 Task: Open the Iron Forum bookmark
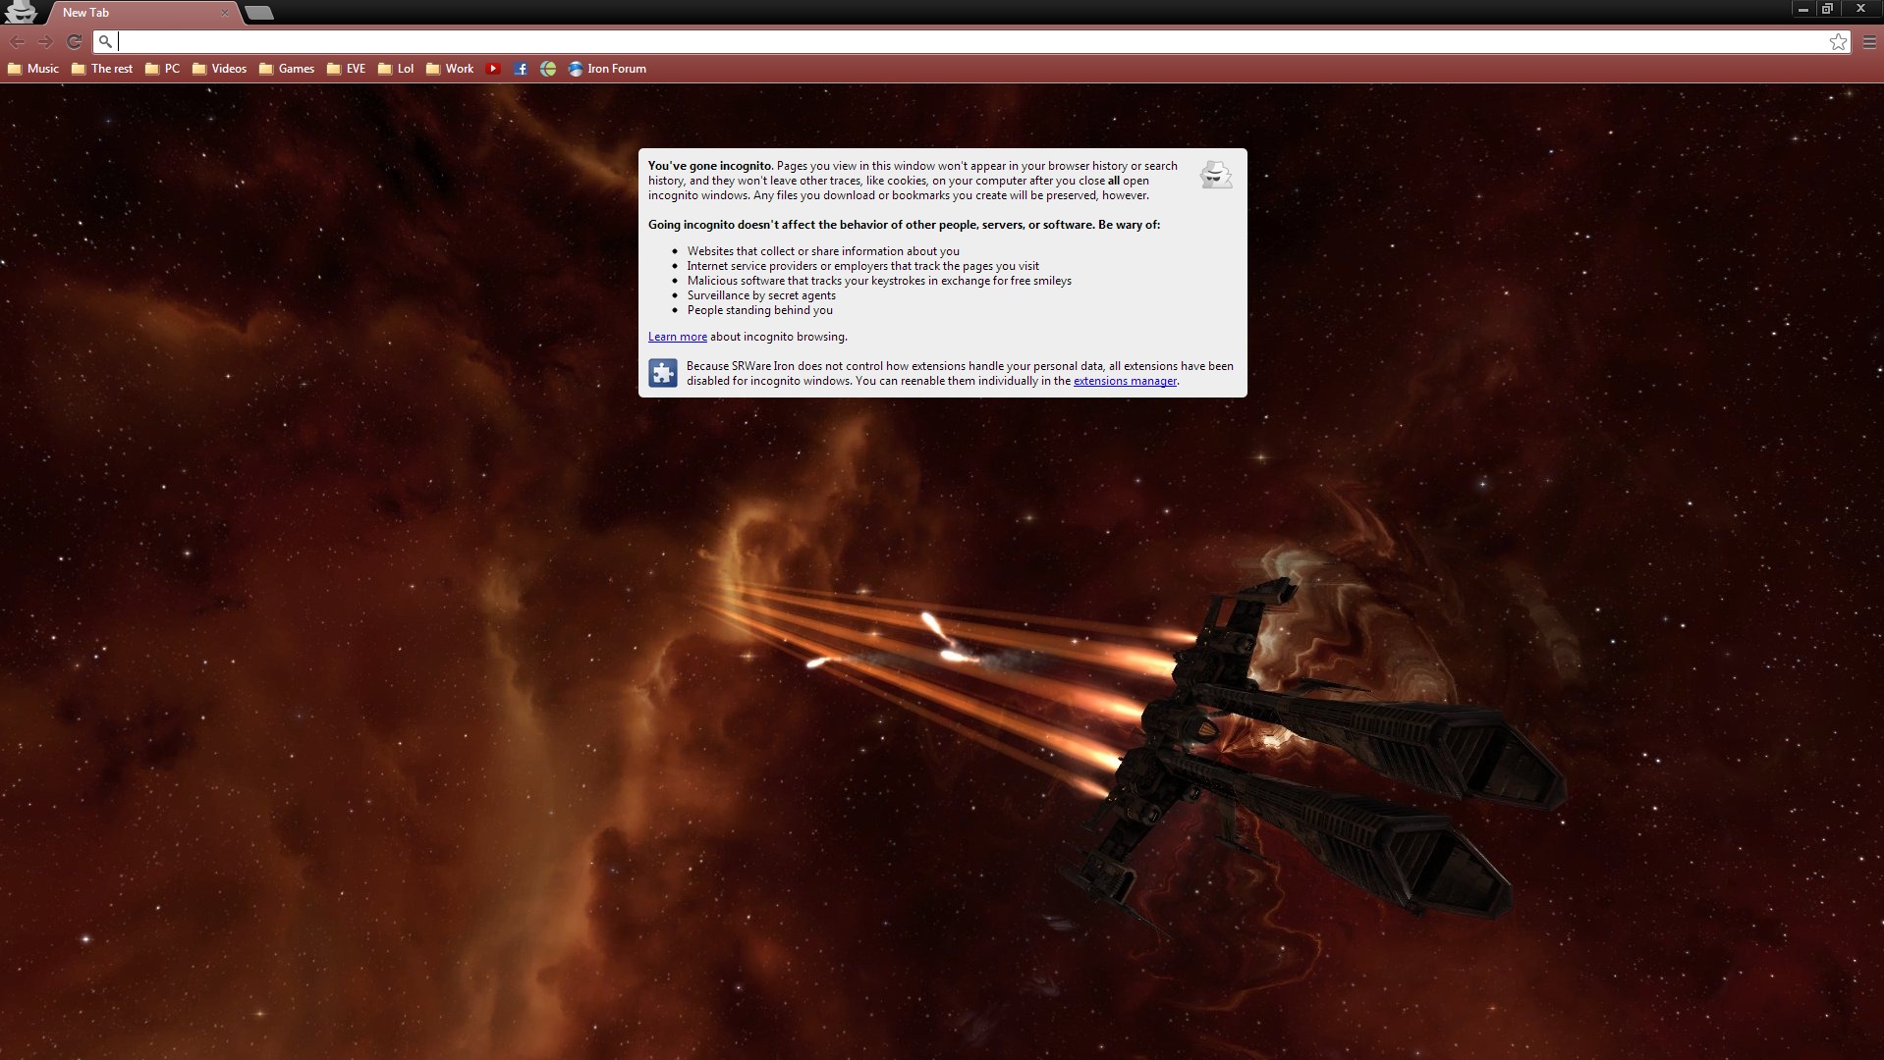[x=607, y=69]
